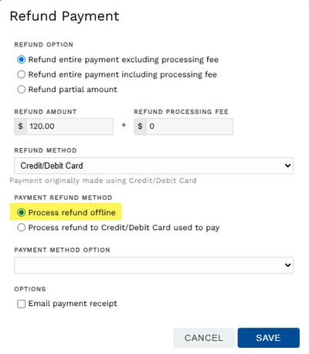Open the empty Payment Method Option dropdown

point(154,265)
